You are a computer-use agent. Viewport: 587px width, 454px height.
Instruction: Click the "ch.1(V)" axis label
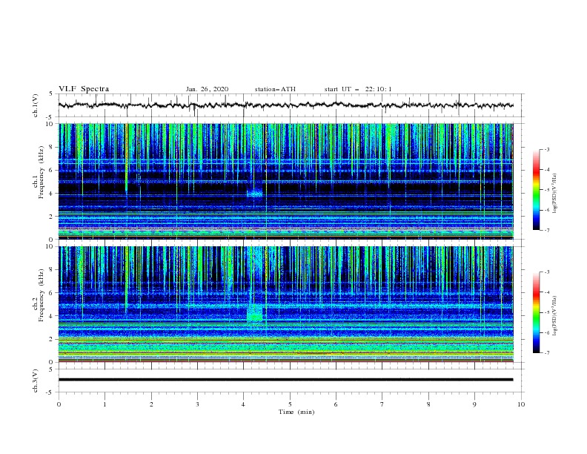[x=36, y=105]
